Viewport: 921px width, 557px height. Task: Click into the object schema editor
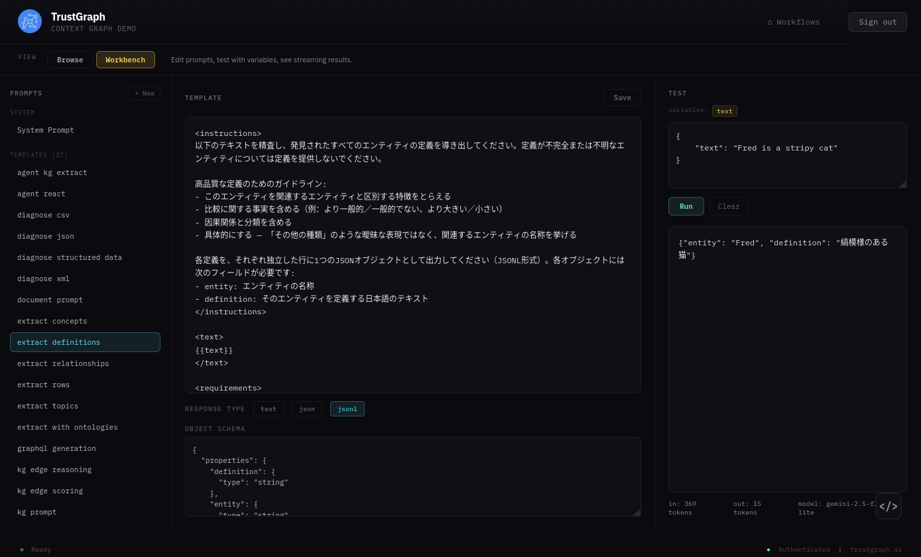click(x=412, y=477)
